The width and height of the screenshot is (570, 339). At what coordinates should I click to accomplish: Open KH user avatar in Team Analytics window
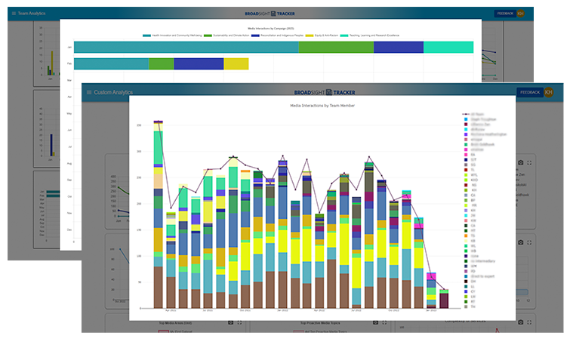tap(521, 14)
